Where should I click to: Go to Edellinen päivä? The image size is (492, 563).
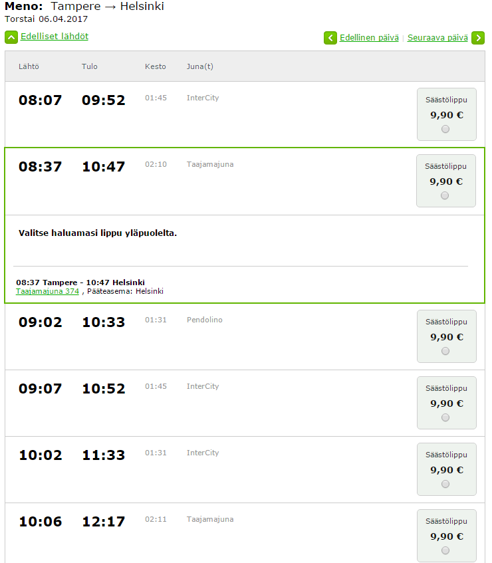click(369, 38)
